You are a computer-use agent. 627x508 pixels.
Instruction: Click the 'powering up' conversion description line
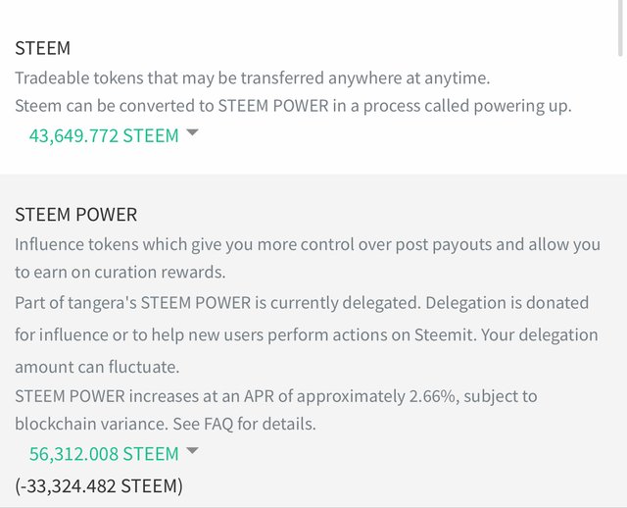293,106
